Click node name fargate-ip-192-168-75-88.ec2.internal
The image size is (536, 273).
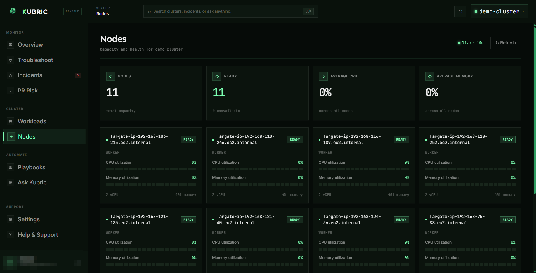(x=457, y=220)
